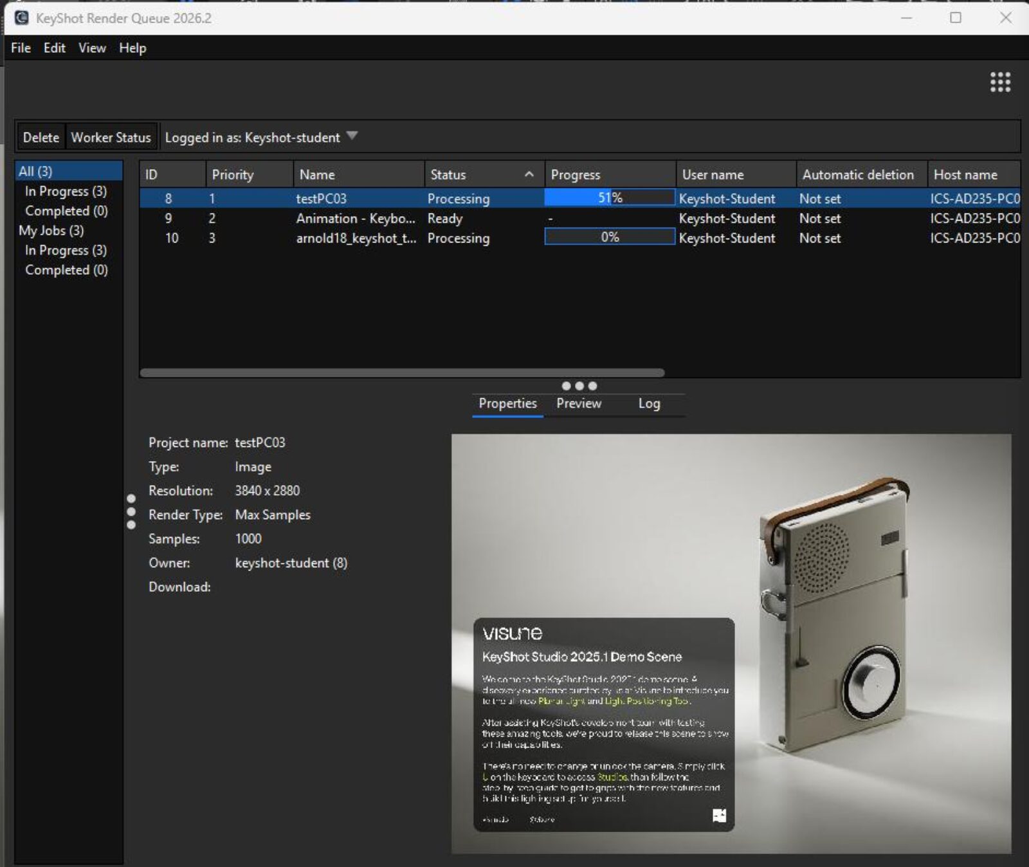Click the 51% progress bar of testPC03
This screenshot has width=1029, height=867.
coord(610,197)
